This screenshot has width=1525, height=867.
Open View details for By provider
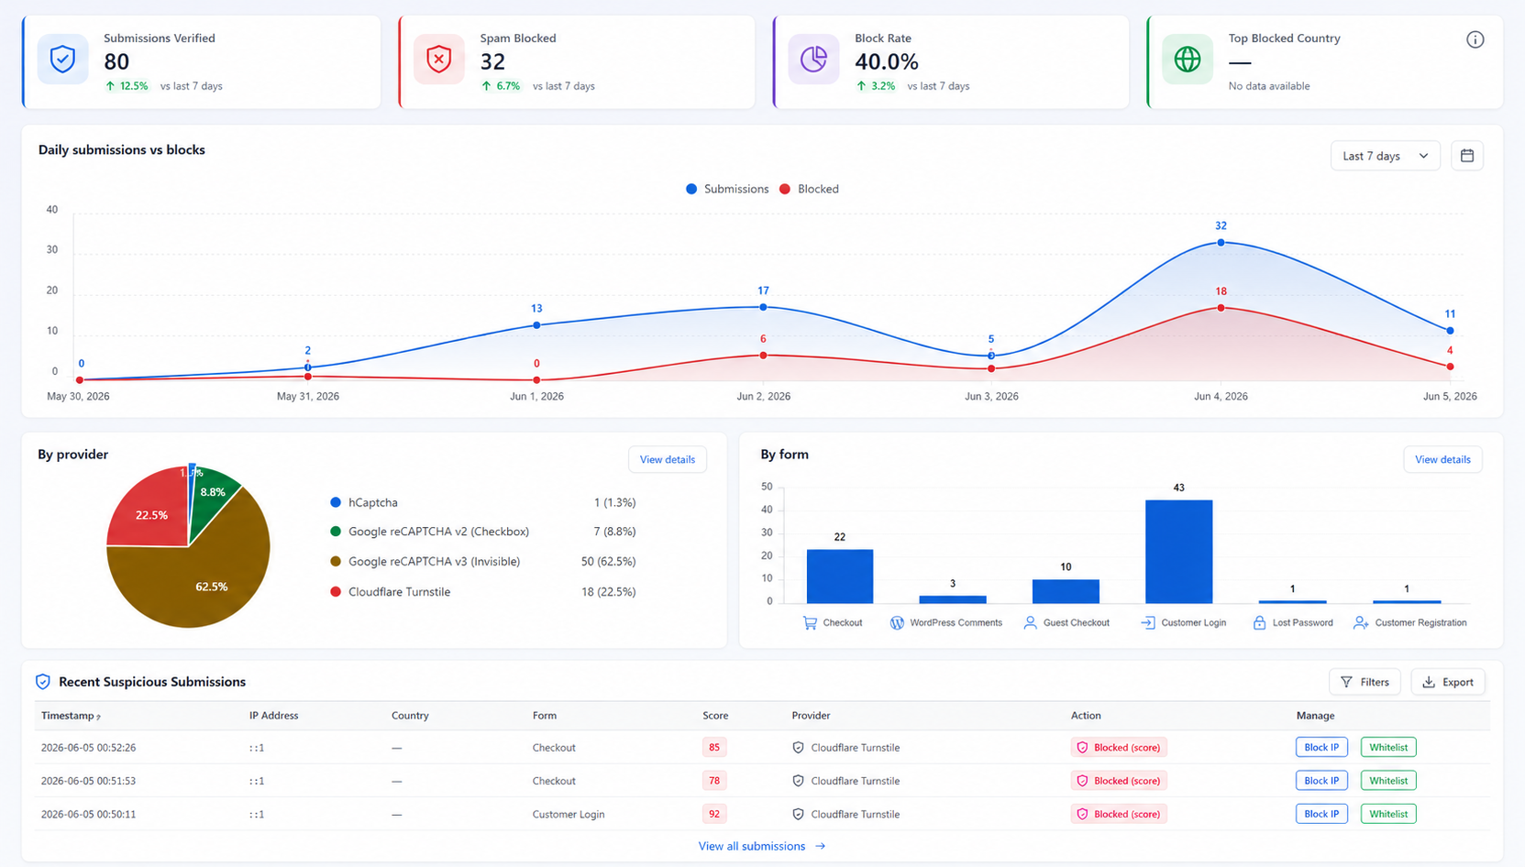[667, 459]
